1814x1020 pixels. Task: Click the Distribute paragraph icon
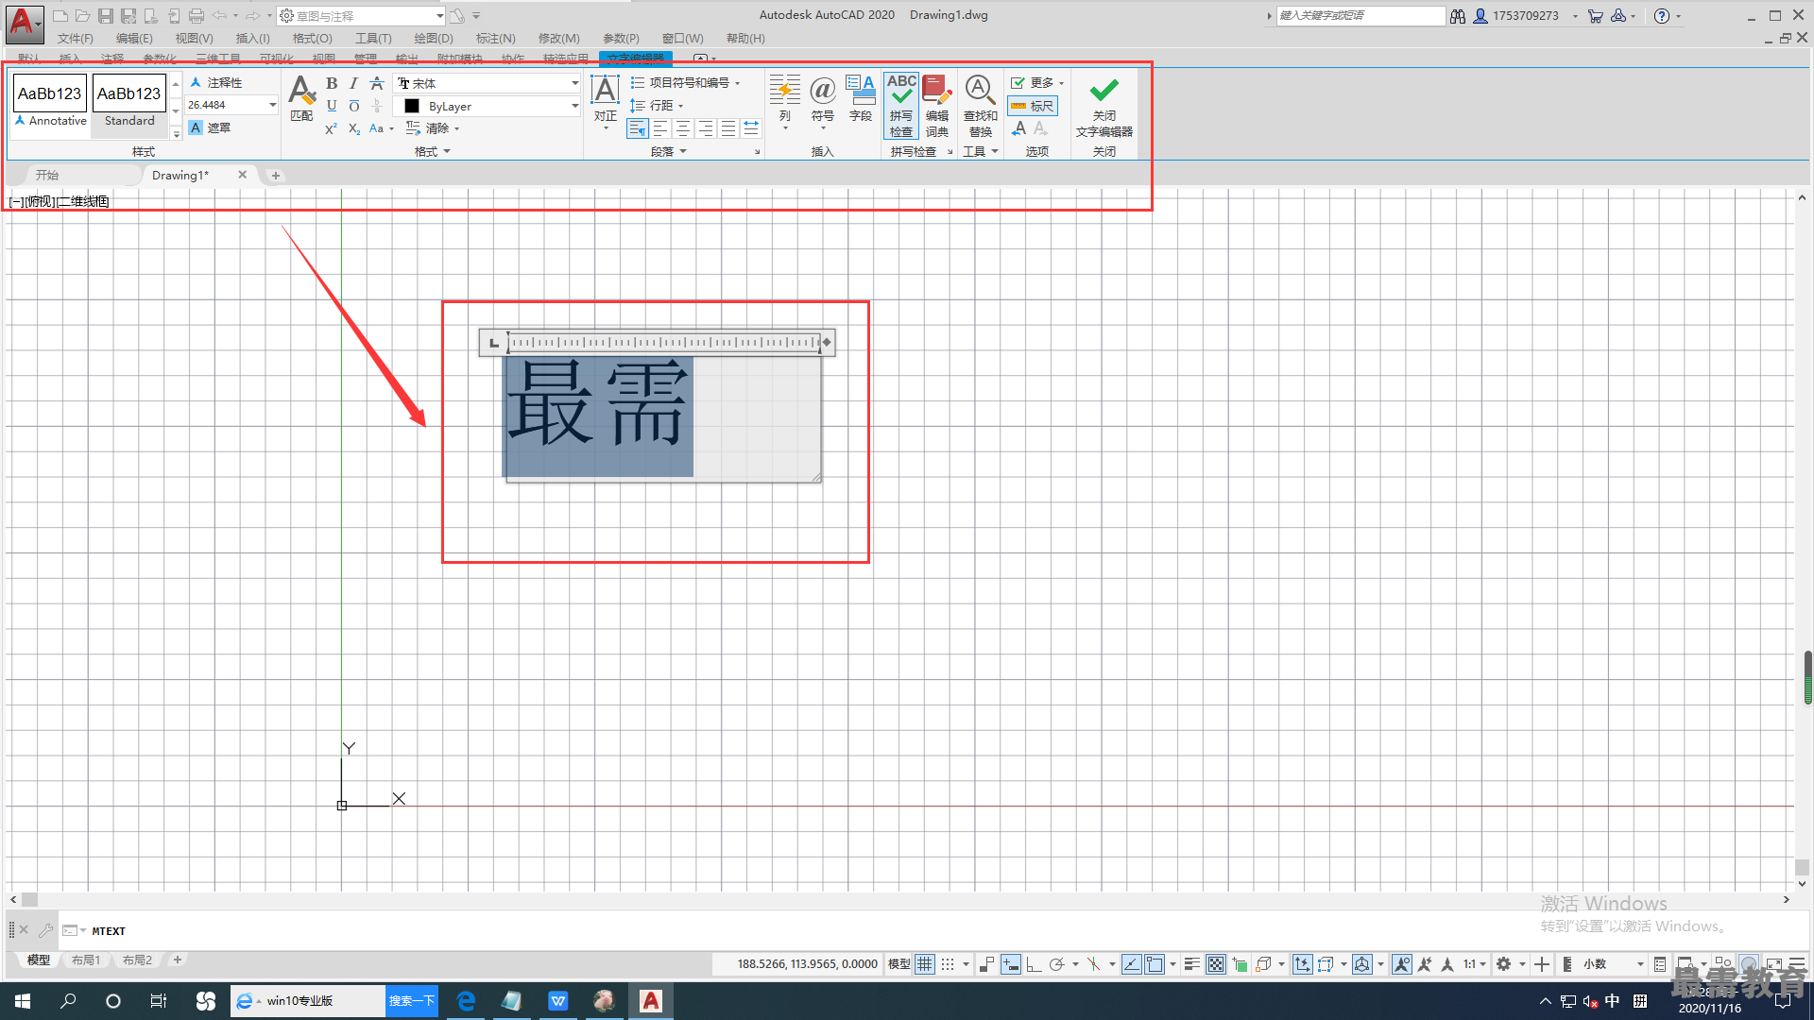(x=751, y=128)
